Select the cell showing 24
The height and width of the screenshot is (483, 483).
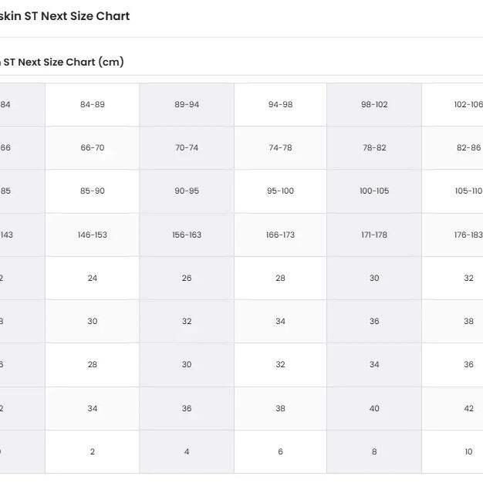pyautogui.click(x=92, y=278)
